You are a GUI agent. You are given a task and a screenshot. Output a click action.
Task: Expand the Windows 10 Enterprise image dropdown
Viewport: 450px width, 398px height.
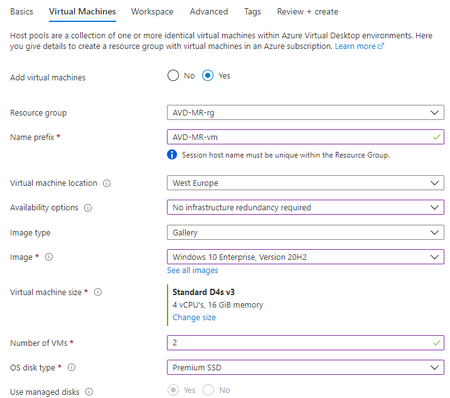(x=306, y=257)
